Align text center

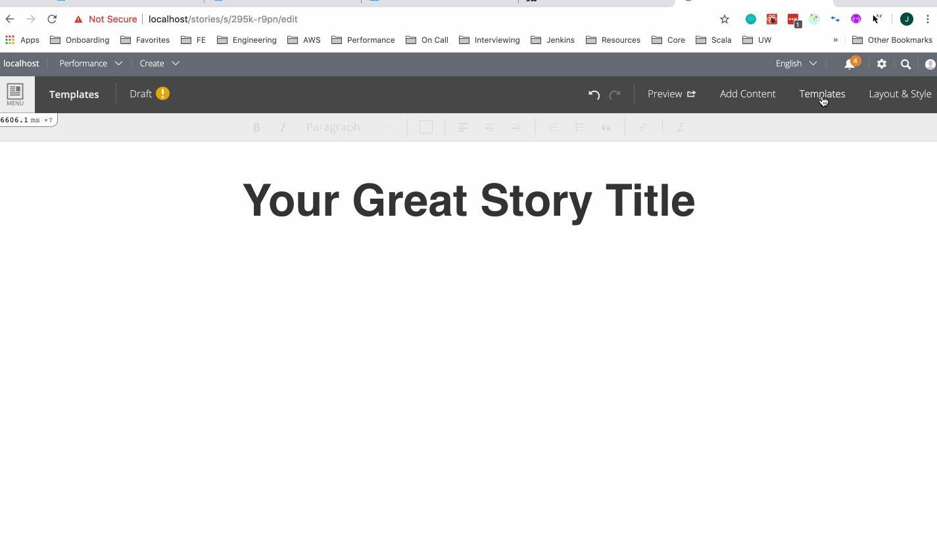[489, 127]
